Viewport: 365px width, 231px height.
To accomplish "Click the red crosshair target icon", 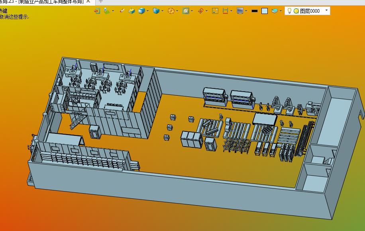I will pos(200,11).
